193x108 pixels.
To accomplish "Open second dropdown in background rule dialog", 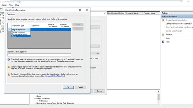I will [98, 46].
